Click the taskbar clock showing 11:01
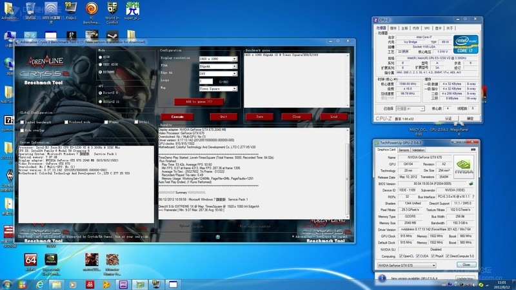516x290 pixels. [502, 284]
